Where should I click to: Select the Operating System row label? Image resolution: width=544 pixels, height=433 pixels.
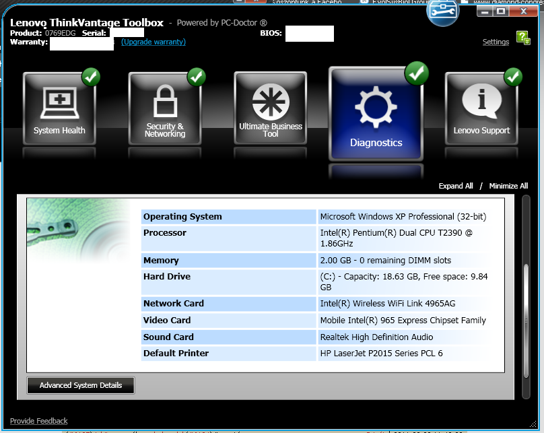[228, 217]
